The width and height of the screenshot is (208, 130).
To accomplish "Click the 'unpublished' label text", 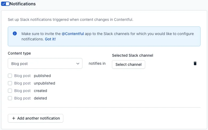I will (x=45, y=83).
